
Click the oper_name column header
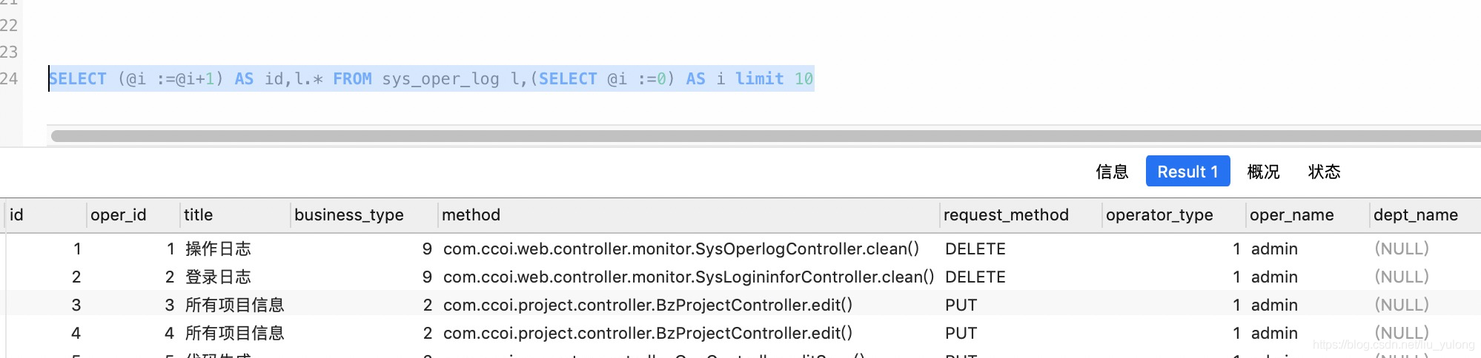(x=1291, y=215)
